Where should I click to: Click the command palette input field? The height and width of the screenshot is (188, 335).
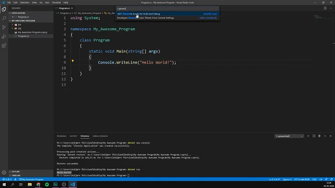(167, 9)
